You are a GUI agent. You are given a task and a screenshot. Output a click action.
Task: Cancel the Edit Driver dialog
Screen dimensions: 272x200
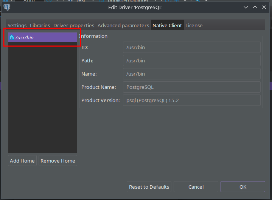196,187
